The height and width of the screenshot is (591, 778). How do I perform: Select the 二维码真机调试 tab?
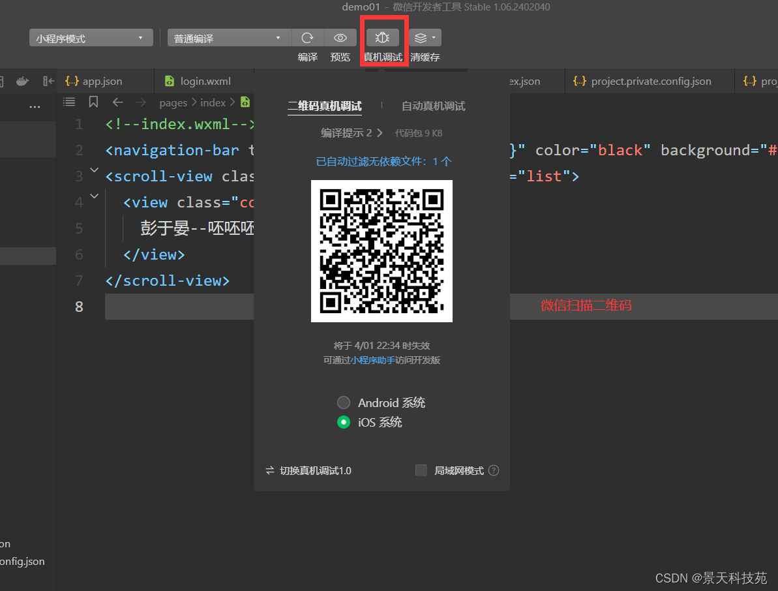click(325, 106)
